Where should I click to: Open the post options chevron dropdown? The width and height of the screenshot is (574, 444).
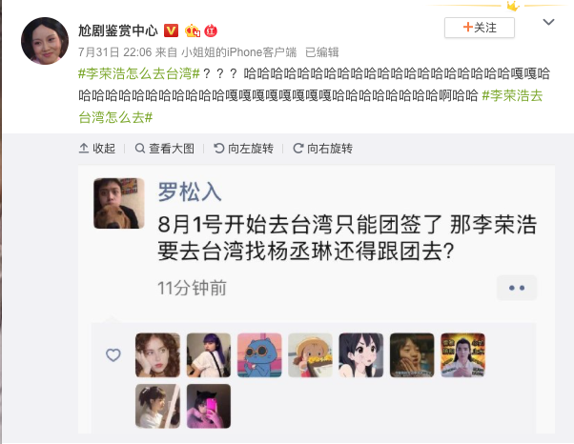tap(548, 22)
